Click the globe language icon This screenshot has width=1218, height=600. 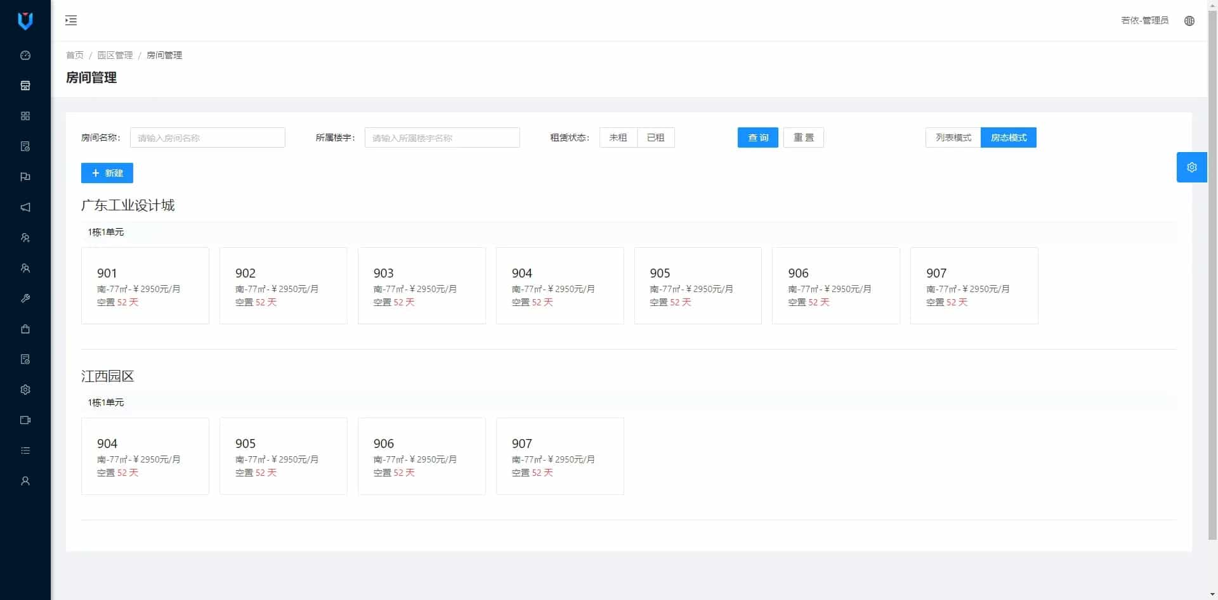tap(1189, 21)
